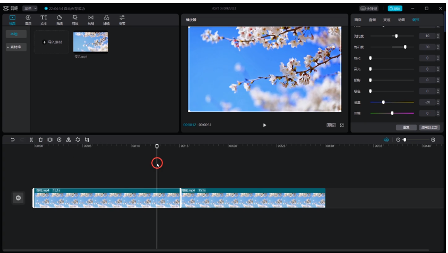Open the 特效 (Effects) panel
Image resolution: width=448 pixels, height=253 pixels.
click(75, 20)
